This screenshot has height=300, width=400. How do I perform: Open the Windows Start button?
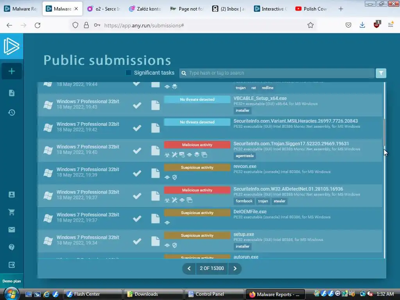[11, 294]
